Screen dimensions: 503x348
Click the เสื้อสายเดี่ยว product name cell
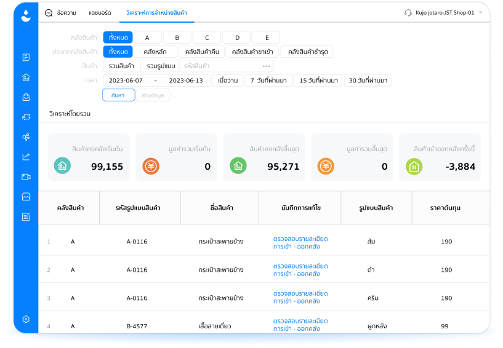(215, 326)
